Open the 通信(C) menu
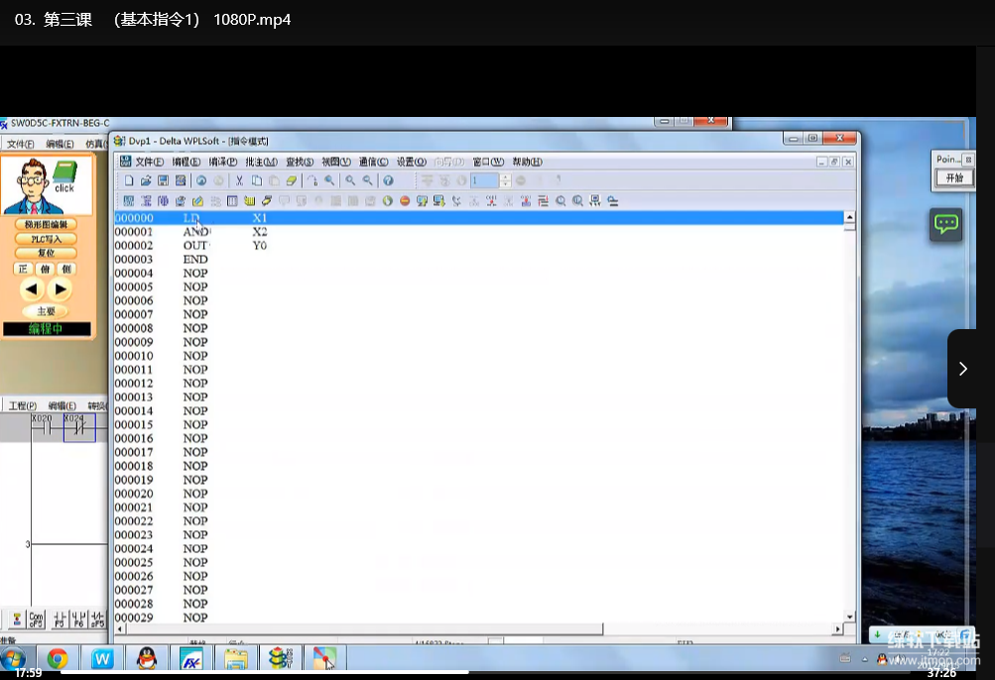 coord(373,162)
